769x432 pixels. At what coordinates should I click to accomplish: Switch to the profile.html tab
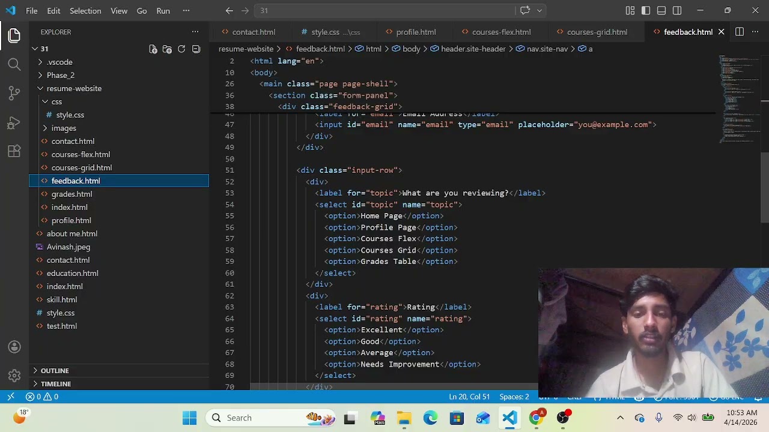[416, 32]
